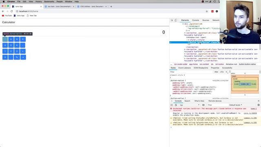This screenshot has width=261, height=147.
Task: Activate the inspect element picker icon
Action: click(x=172, y=20)
